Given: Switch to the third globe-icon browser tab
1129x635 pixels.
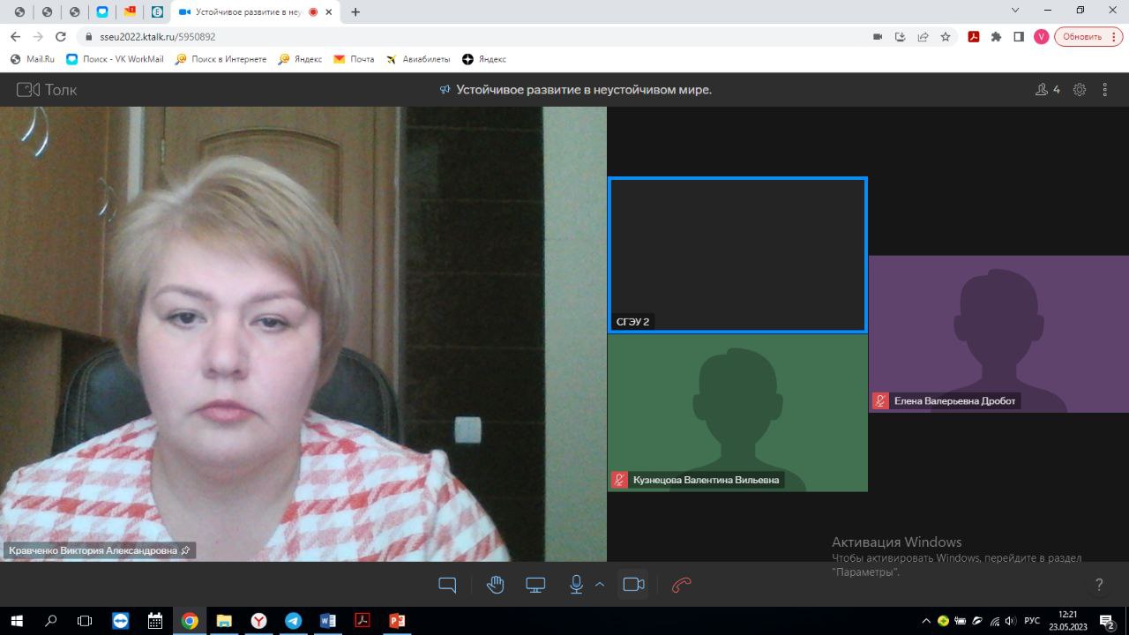Looking at the screenshot, I should [x=74, y=12].
